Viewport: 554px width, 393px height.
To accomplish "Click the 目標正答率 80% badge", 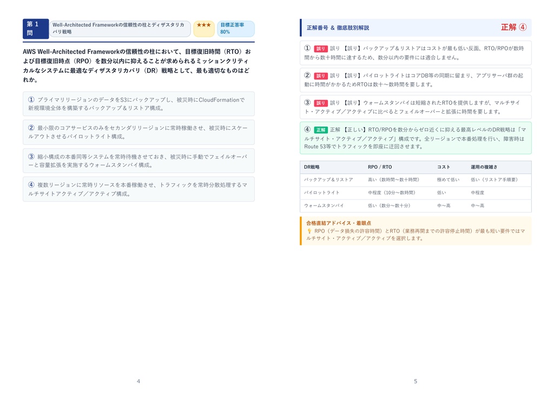I will (236, 29).
